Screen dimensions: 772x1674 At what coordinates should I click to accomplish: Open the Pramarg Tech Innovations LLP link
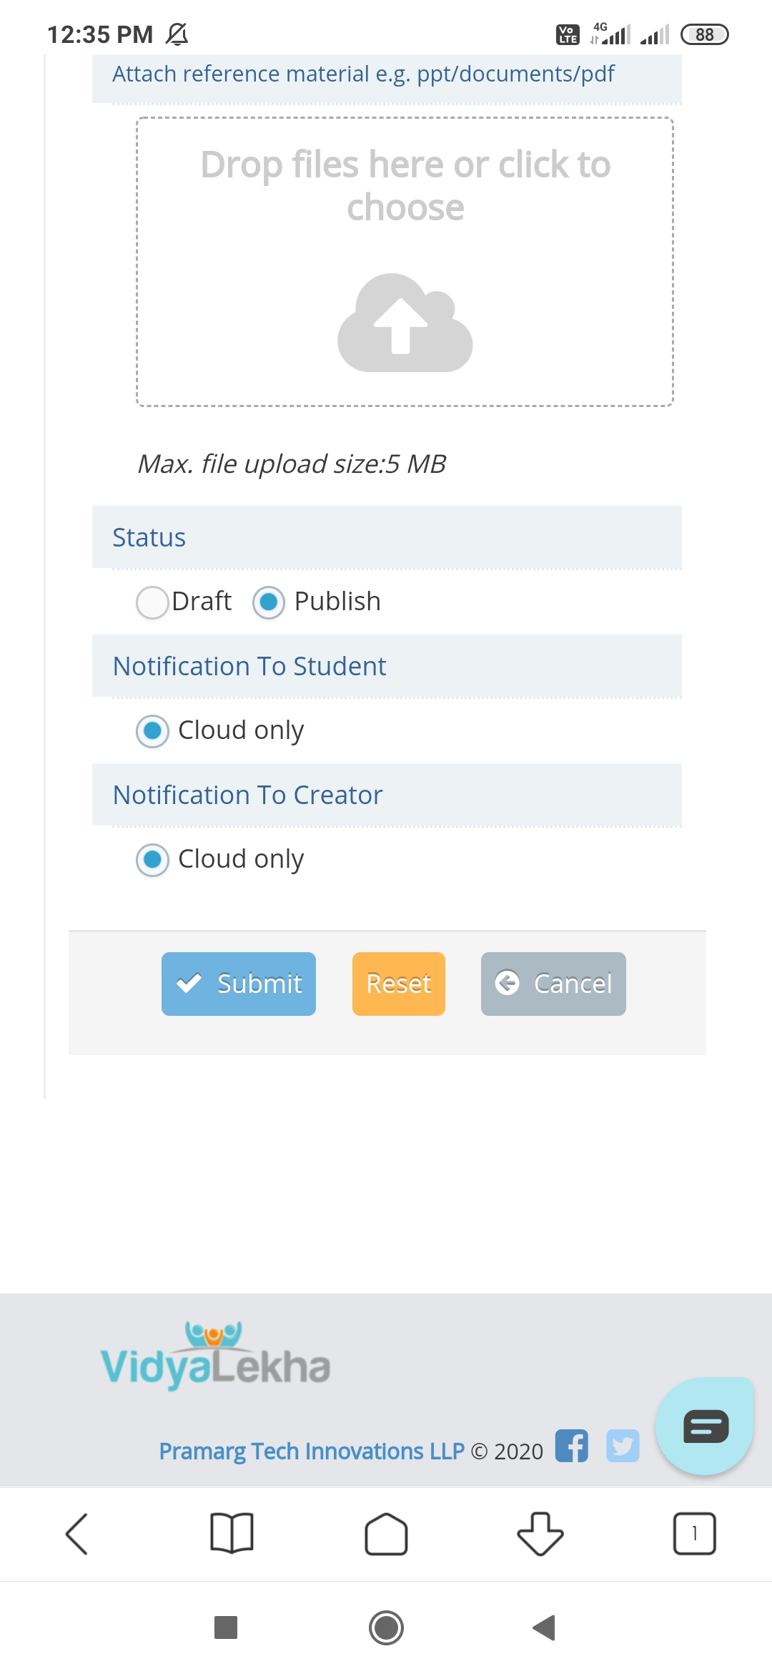click(312, 1452)
